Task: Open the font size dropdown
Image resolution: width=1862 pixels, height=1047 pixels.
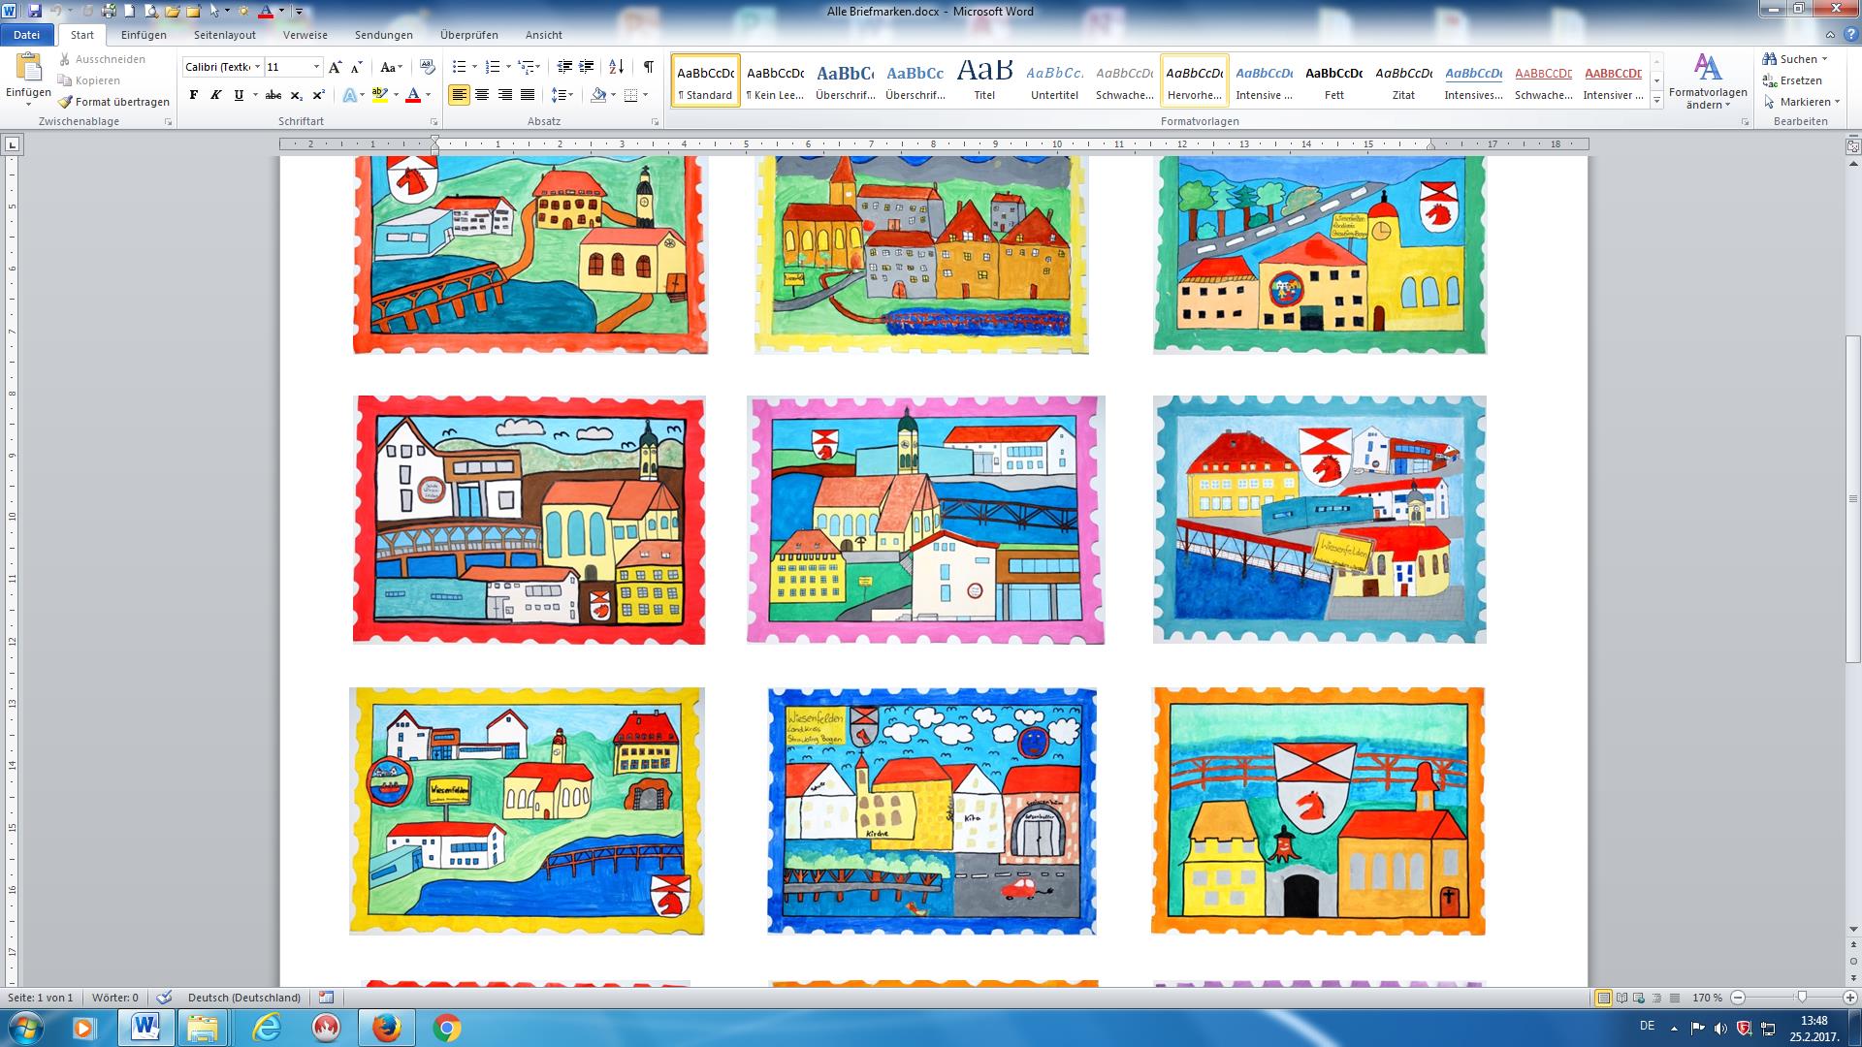Action: coord(316,67)
